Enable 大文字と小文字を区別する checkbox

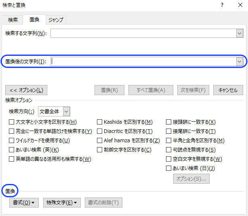coord(12,122)
